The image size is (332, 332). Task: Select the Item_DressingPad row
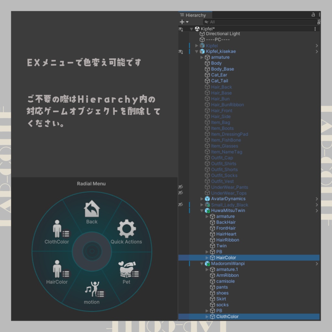tap(249, 134)
